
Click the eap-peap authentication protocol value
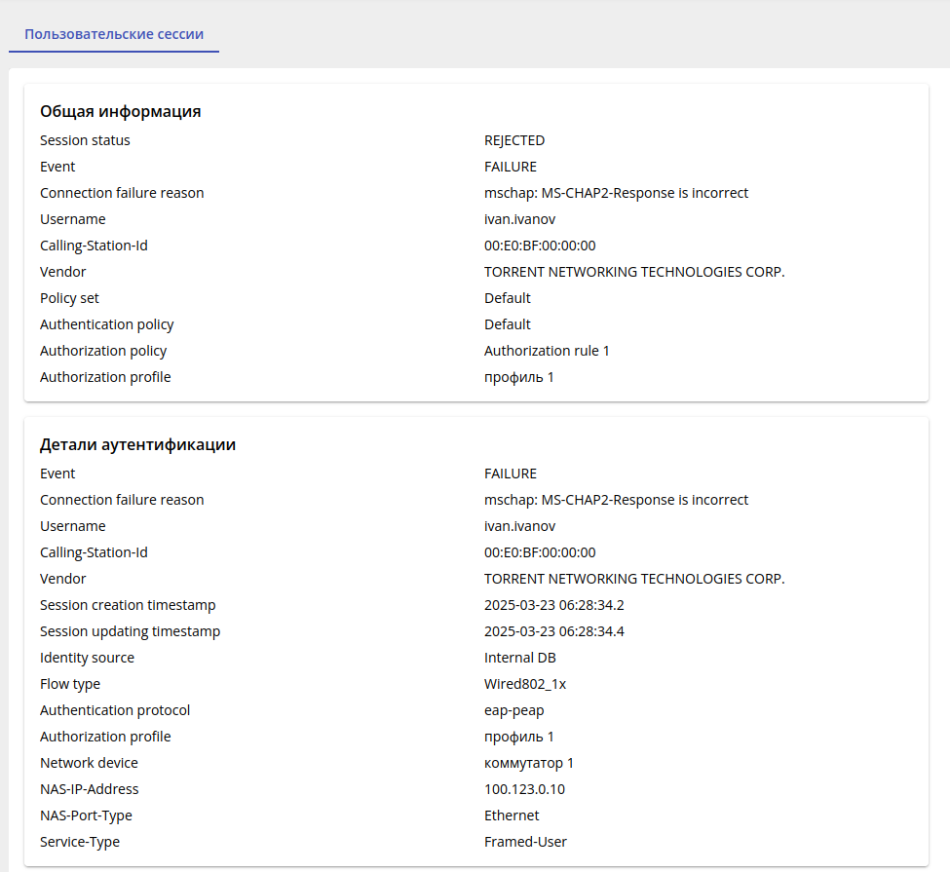(513, 710)
